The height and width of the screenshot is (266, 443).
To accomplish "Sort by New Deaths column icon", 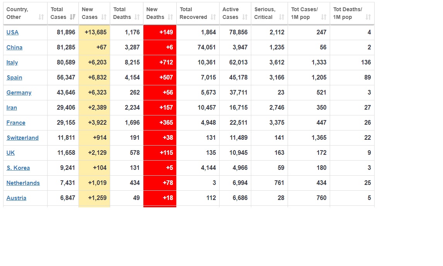I will (170, 17).
